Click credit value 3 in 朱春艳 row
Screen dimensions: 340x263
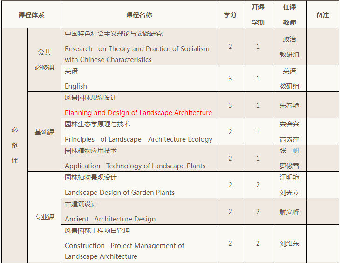230,105
